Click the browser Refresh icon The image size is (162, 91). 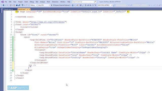pyautogui.click(x=73, y=5)
